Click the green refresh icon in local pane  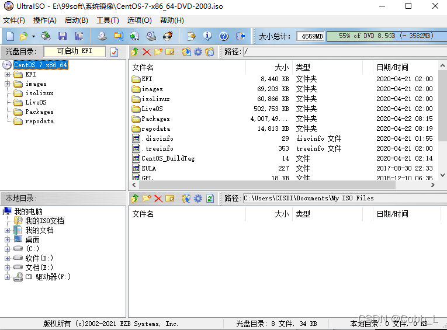(210, 199)
